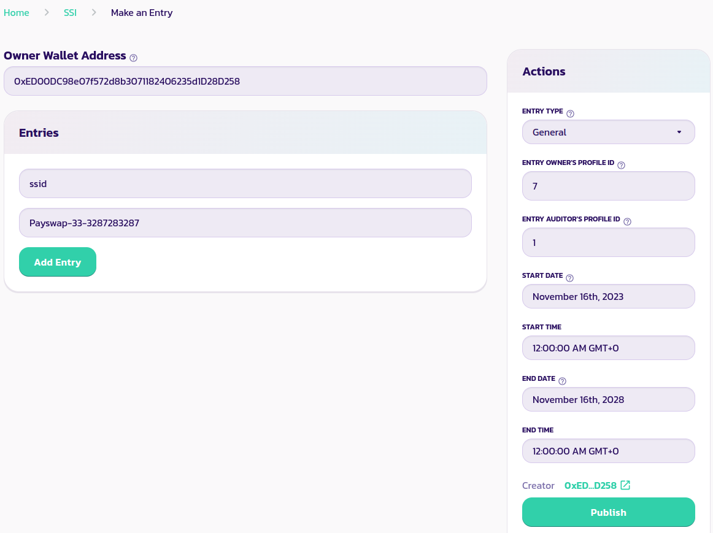Image resolution: width=713 pixels, height=533 pixels.
Task: Click the Entry Type help icon
Action: click(570, 113)
